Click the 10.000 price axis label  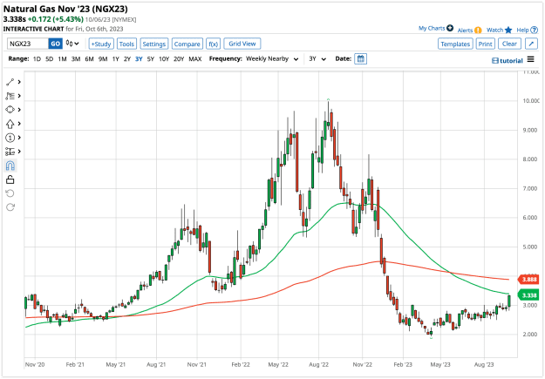click(x=530, y=101)
